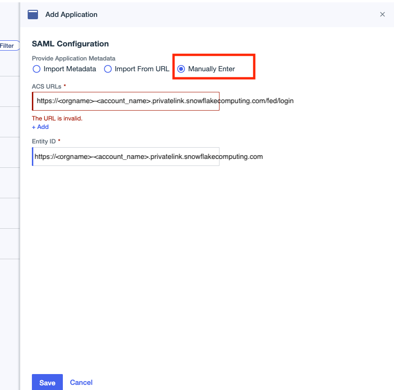Image resolution: width=394 pixels, height=390 pixels.
Task: Click the Add Application title text
Action: tap(71, 15)
